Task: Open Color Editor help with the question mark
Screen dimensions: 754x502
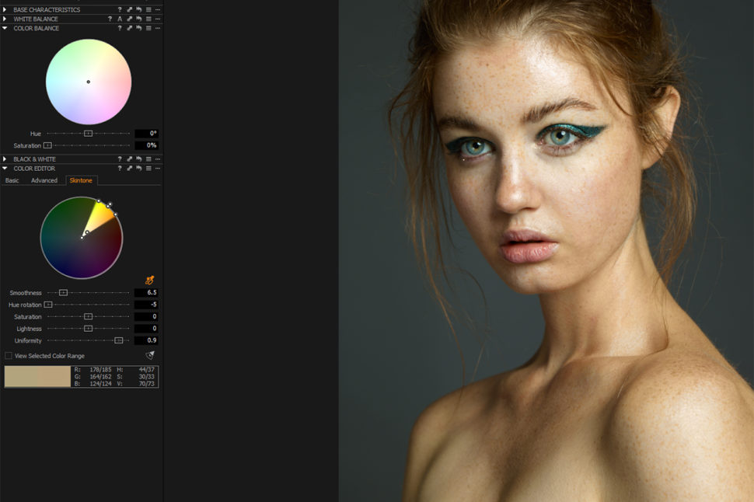Action: (119, 169)
